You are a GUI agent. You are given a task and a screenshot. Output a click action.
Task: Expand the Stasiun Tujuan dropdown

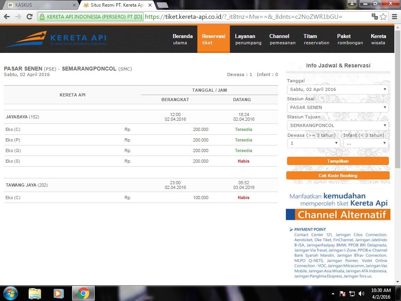click(338, 125)
